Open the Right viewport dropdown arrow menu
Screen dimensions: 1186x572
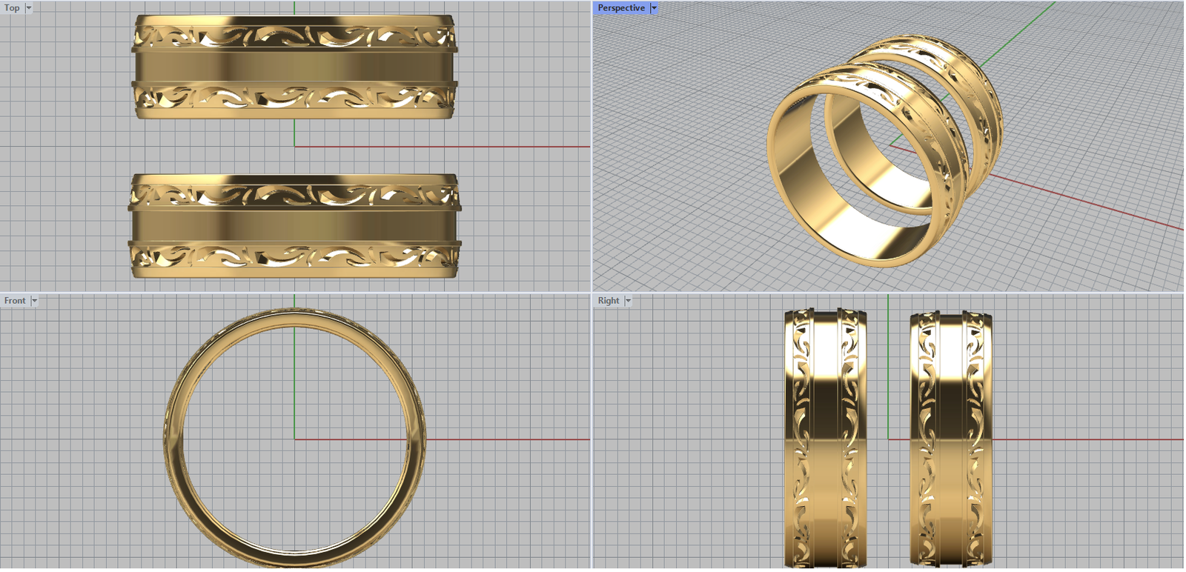click(x=628, y=301)
